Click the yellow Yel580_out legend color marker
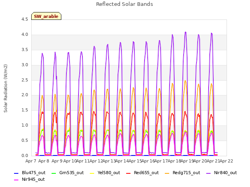Viewport: 250px width, 187px height. (92, 173)
